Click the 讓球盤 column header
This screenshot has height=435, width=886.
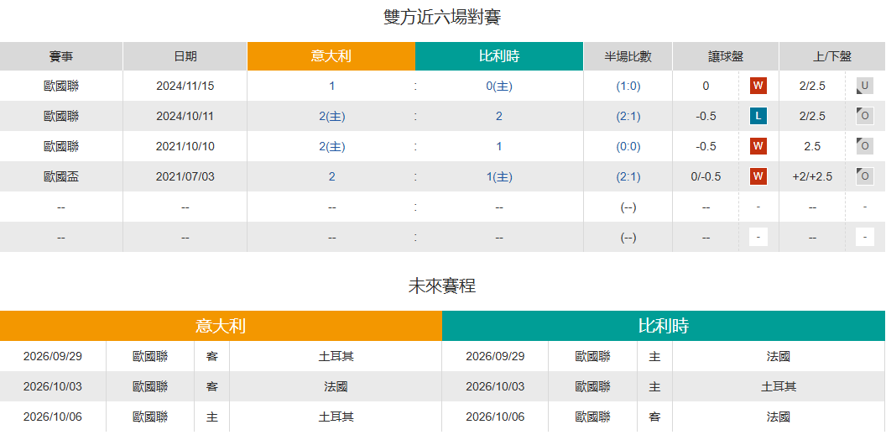click(726, 56)
